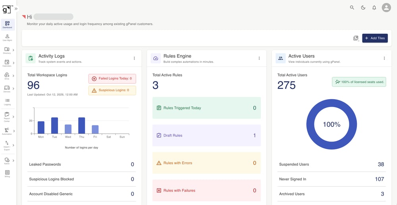
Task: Open the Dashboard sidebar item
Action: [x=7, y=25]
